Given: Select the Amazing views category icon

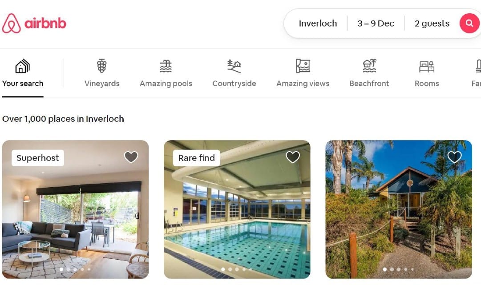Looking at the screenshot, I should (x=303, y=66).
